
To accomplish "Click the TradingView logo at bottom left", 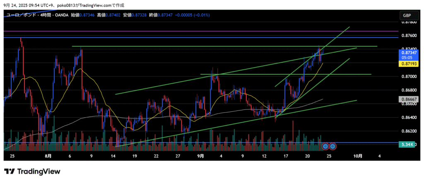I will tap(32, 171).
